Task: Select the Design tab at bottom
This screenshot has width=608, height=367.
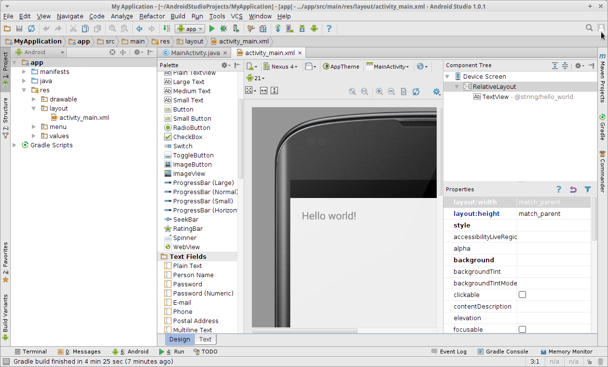Action: tap(180, 339)
